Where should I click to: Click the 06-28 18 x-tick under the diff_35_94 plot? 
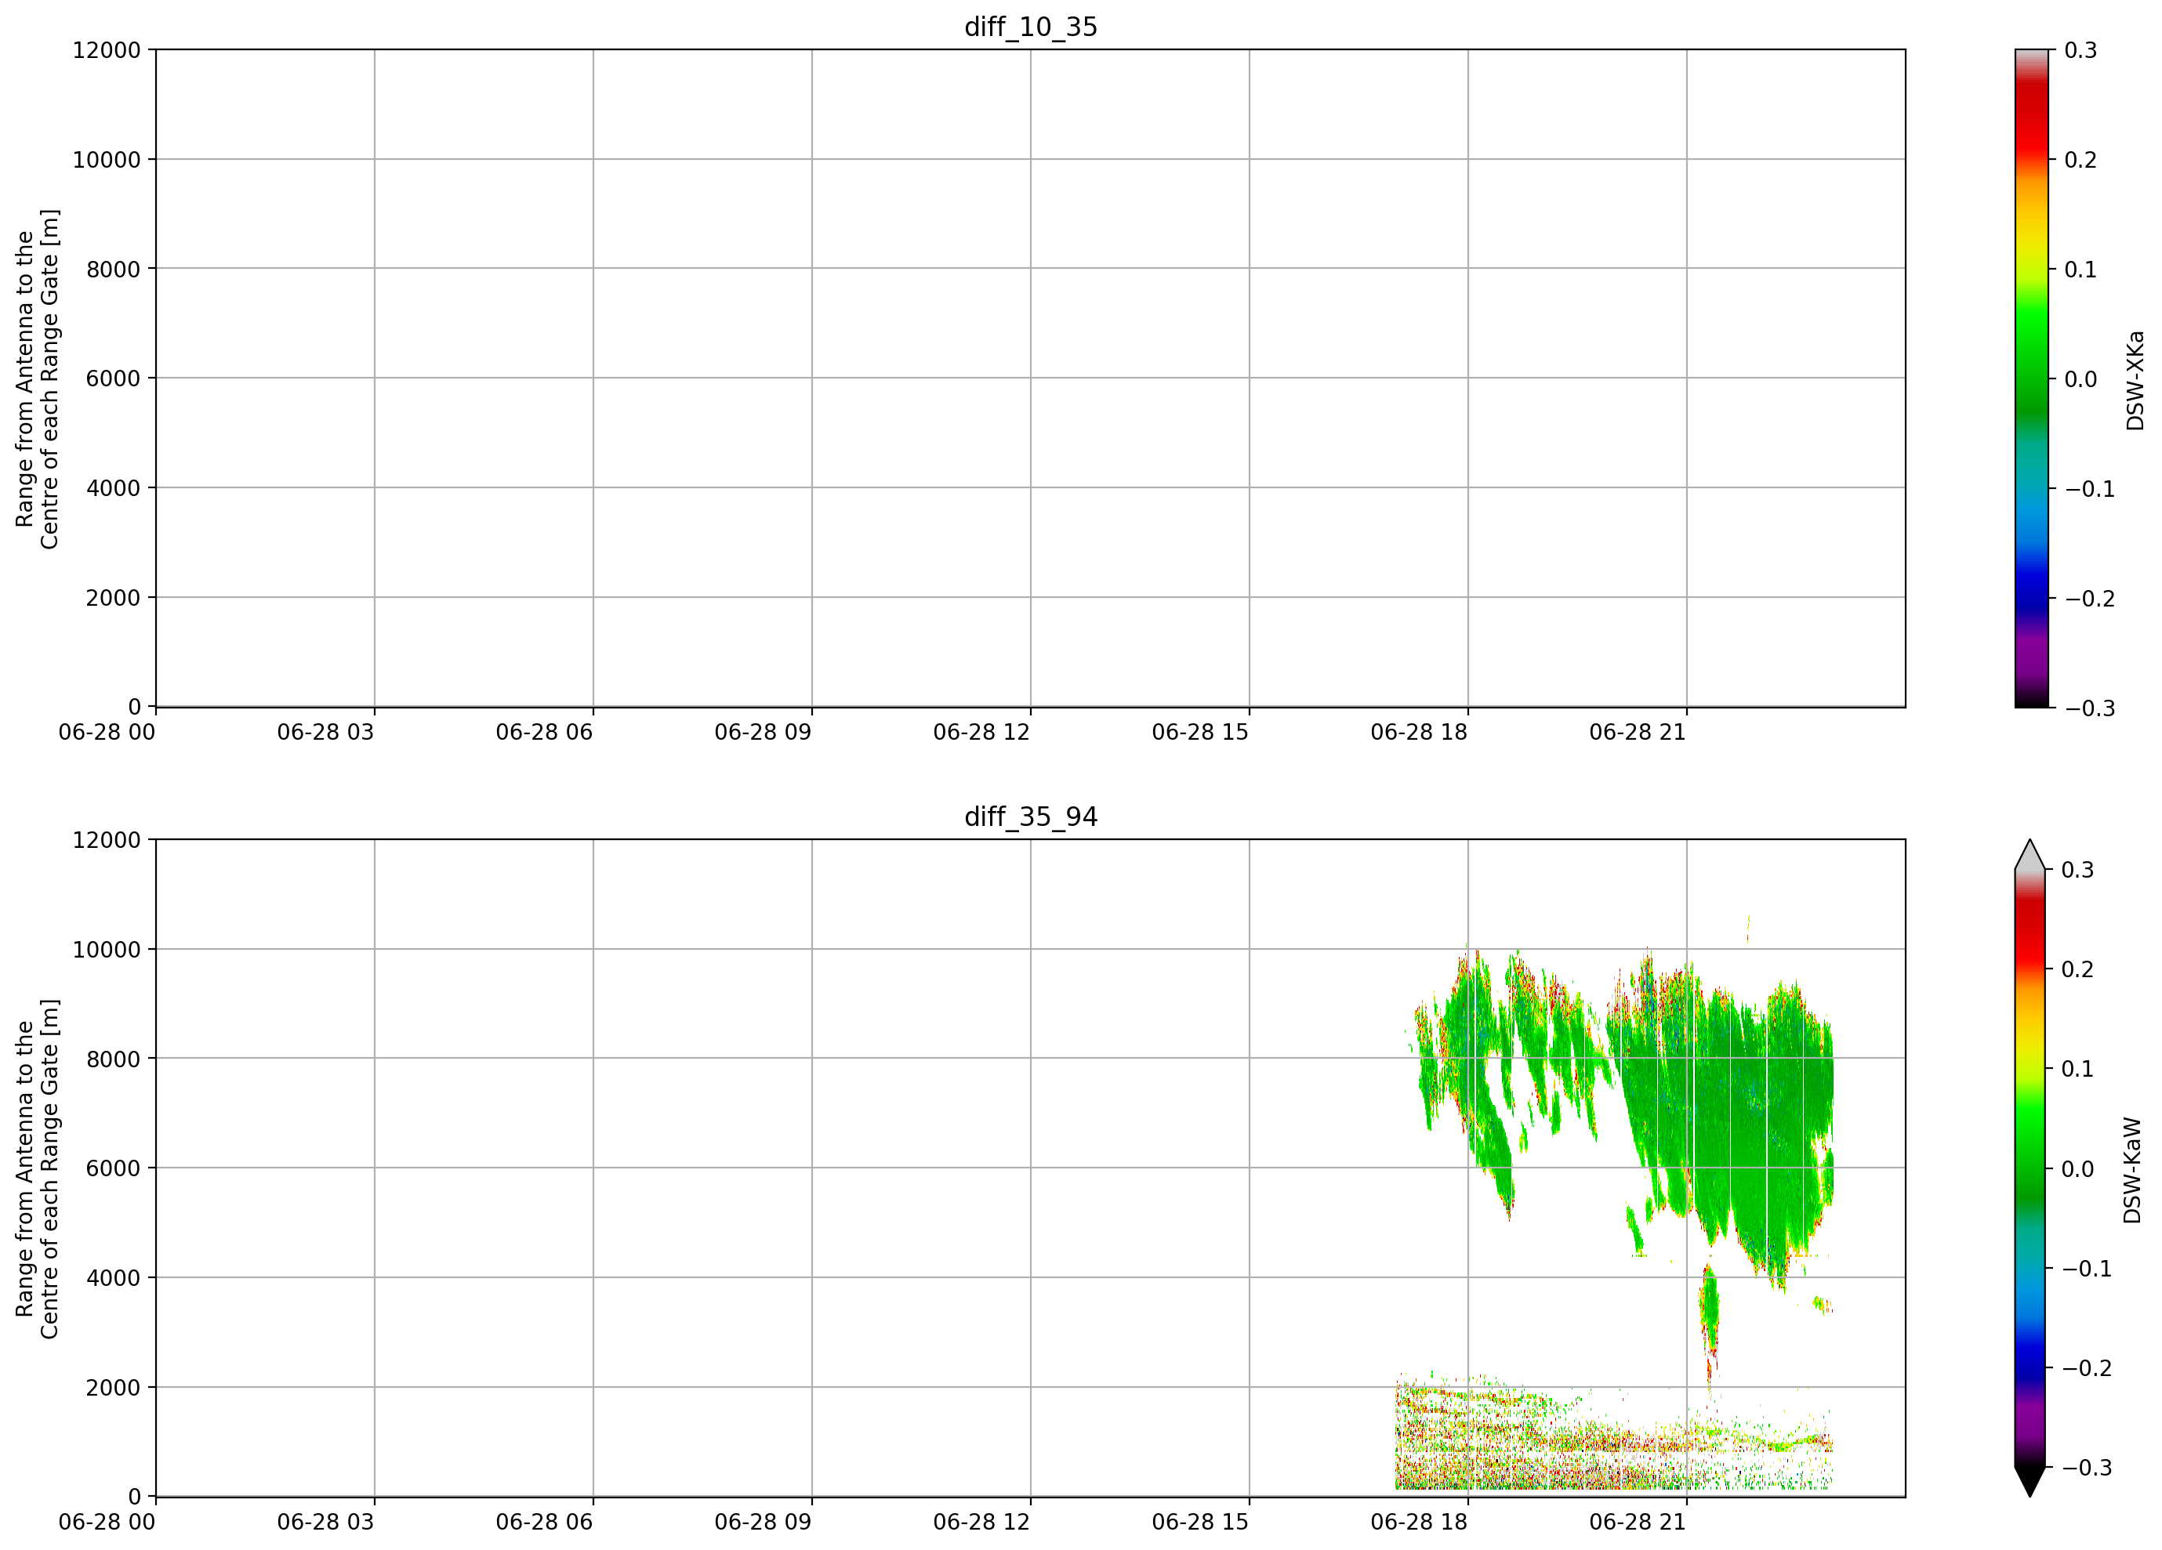click(x=1420, y=1523)
